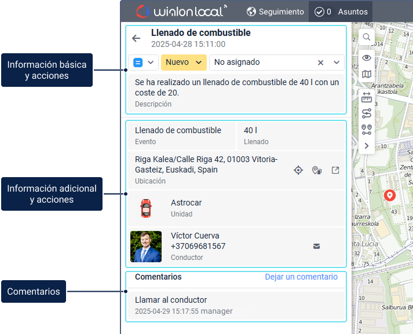Switch to the Seguimiento tab
This screenshot has width=413, height=334.
[x=275, y=12]
